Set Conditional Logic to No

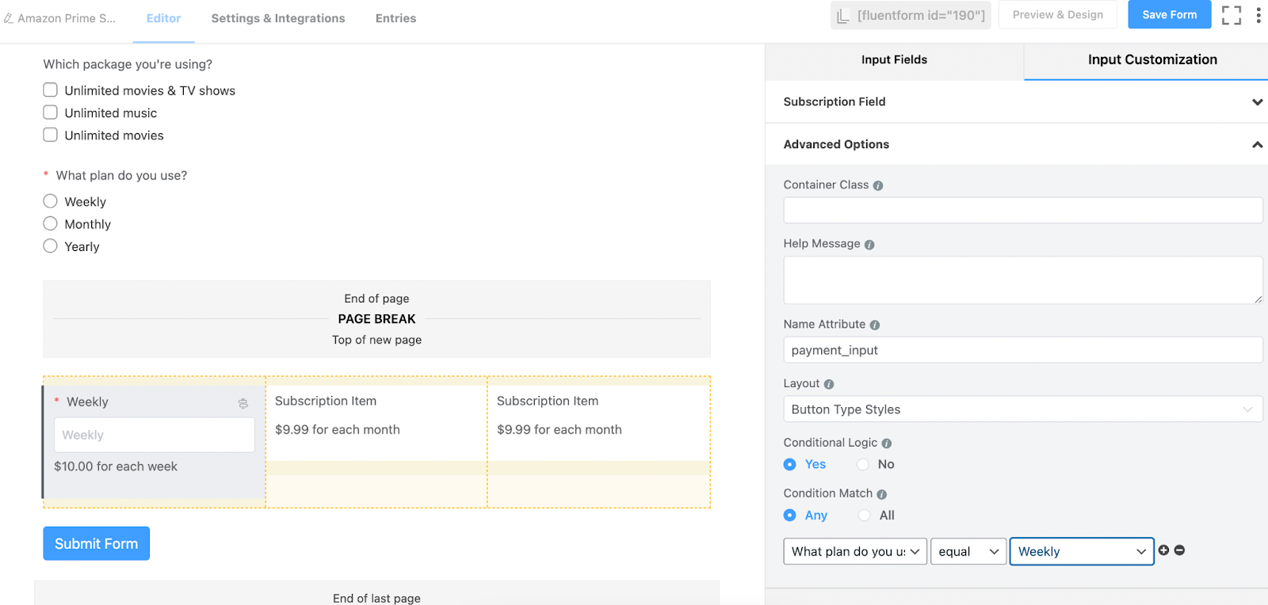click(x=863, y=465)
